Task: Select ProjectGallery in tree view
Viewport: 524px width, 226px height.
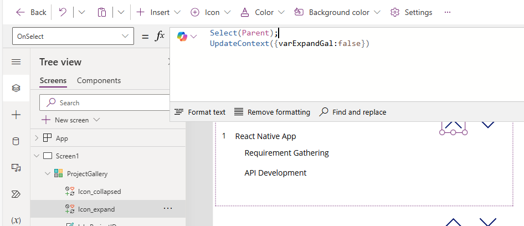Action: [x=87, y=173]
